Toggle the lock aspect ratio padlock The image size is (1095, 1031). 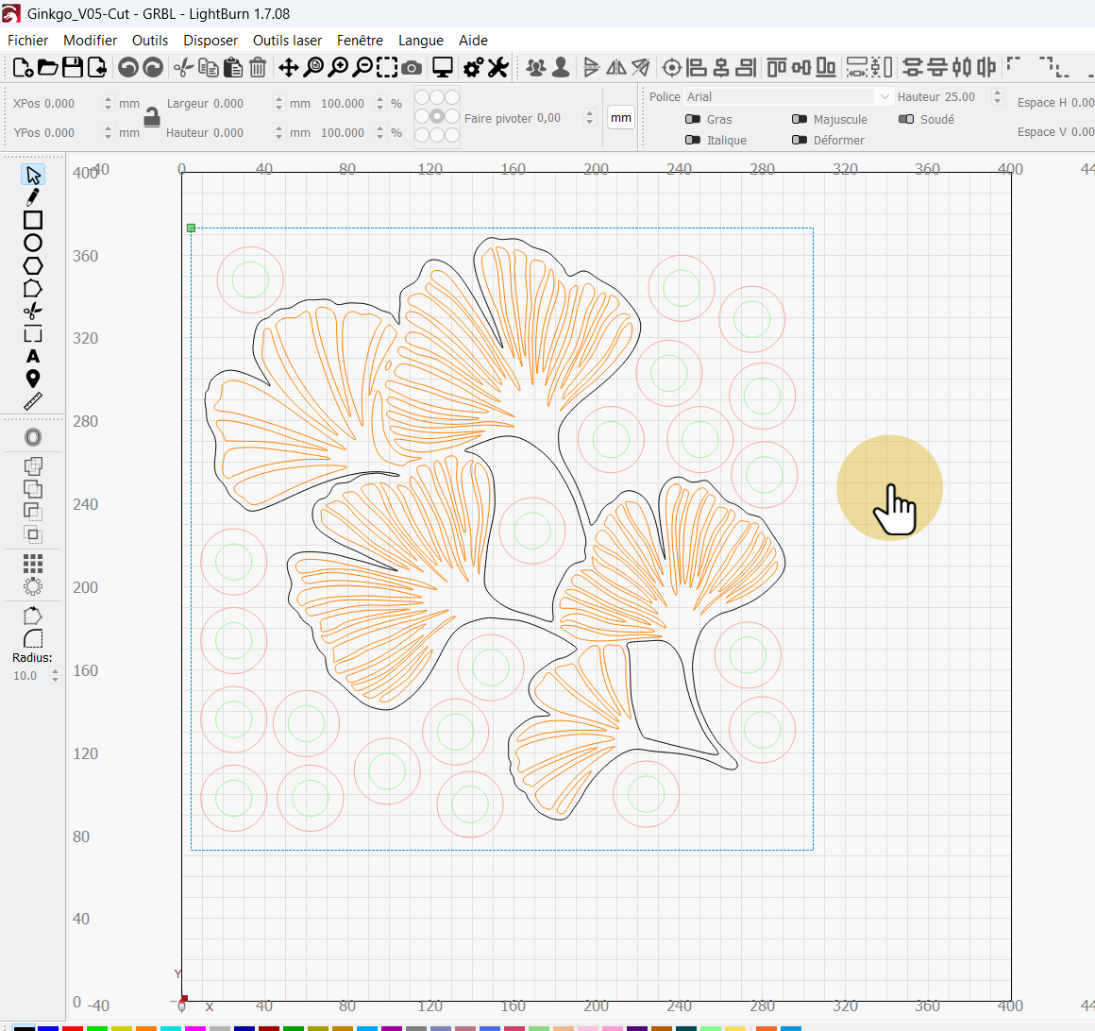click(x=151, y=117)
